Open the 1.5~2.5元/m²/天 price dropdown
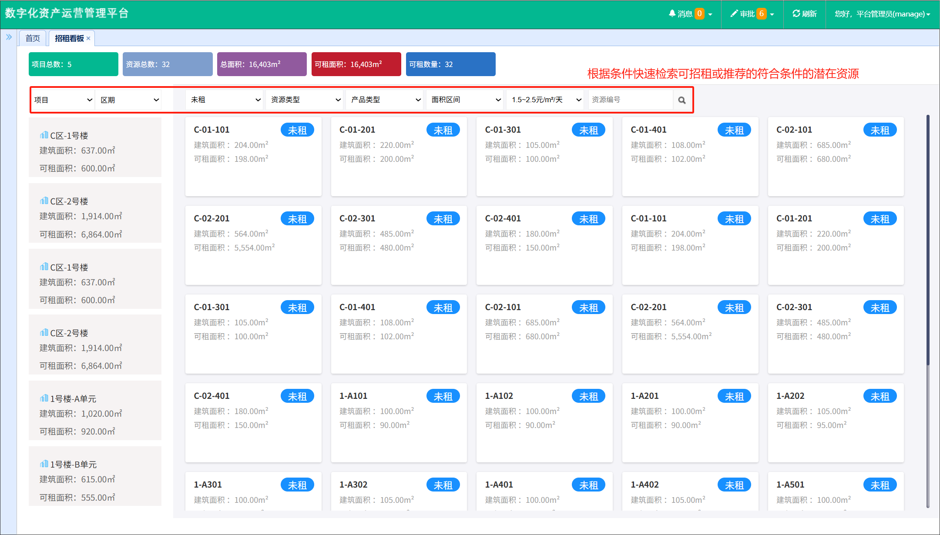 point(546,100)
